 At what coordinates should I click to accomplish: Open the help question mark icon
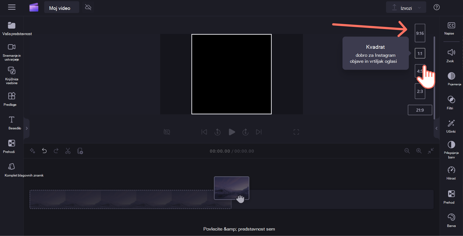coord(437,7)
